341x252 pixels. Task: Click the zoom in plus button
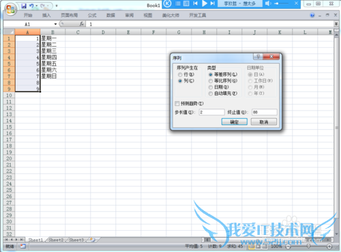329,247
